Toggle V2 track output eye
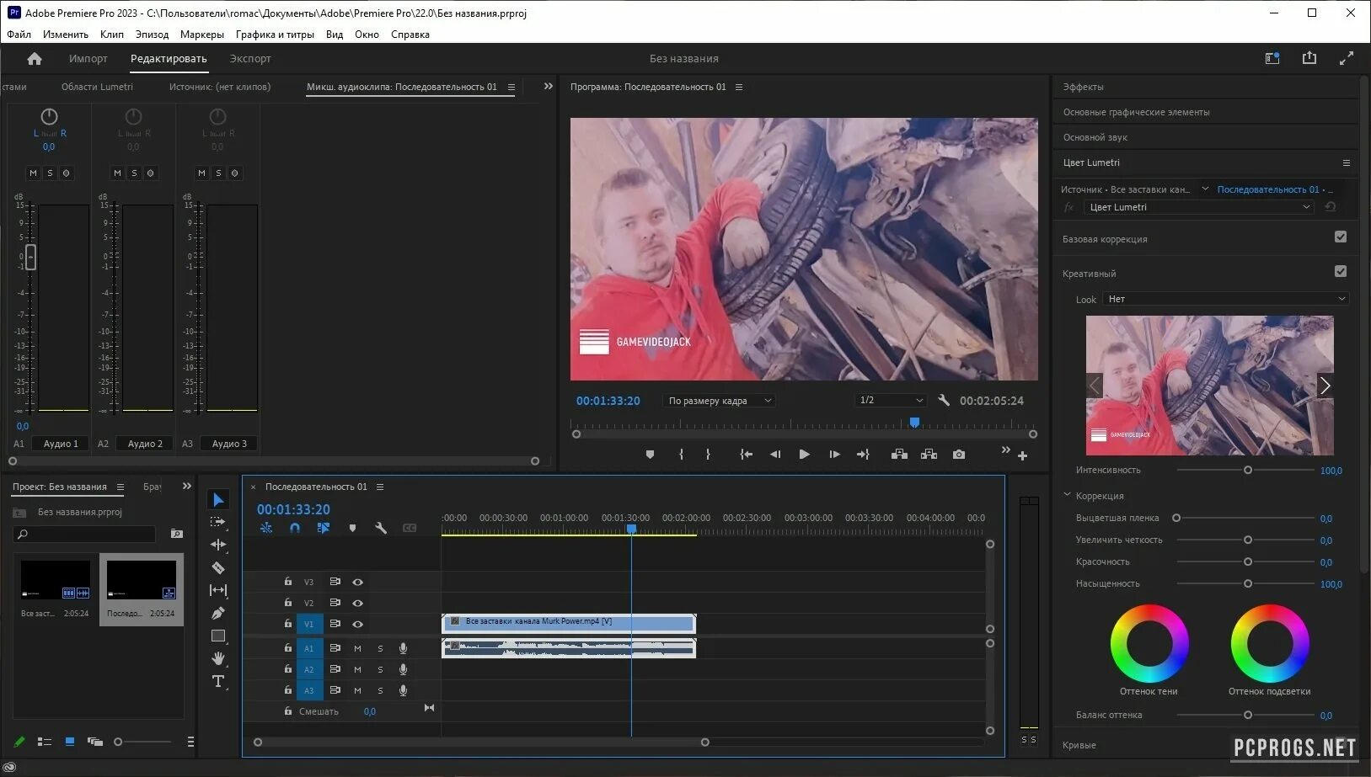 [358, 603]
